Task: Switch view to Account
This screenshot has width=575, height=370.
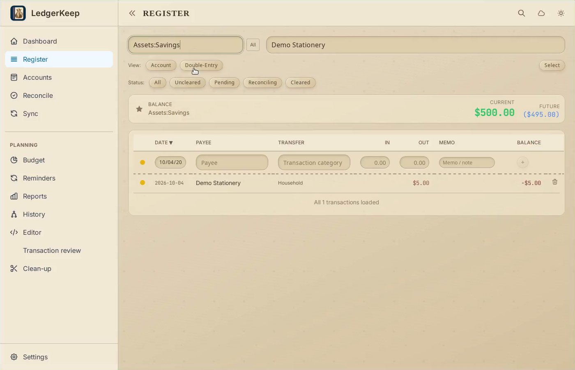Action: [161, 65]
